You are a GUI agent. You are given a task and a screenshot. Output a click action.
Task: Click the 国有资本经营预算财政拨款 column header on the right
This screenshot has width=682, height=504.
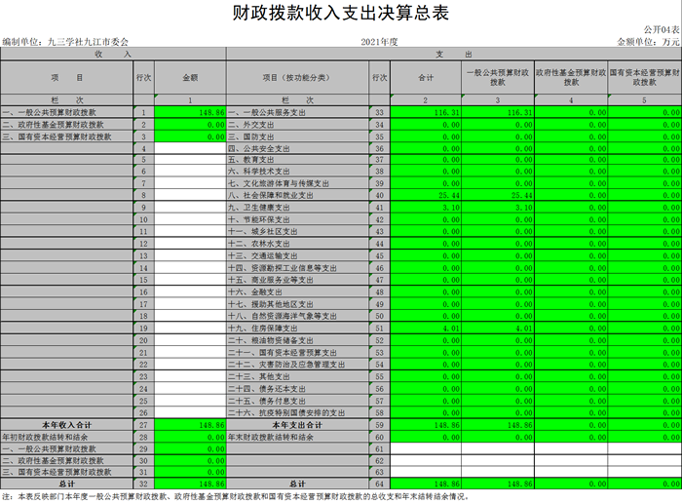(645, 76)
